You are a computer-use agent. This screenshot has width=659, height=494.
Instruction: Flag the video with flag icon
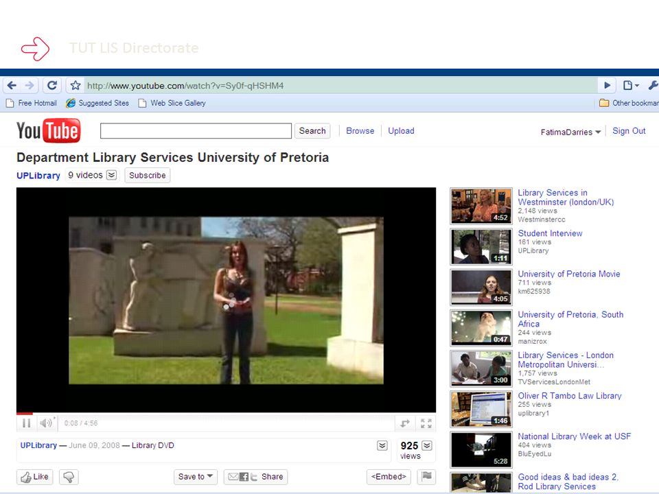point(426,476)
